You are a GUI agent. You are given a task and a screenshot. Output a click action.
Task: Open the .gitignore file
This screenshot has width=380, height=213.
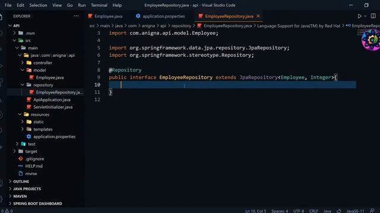[x=34, y=159]
